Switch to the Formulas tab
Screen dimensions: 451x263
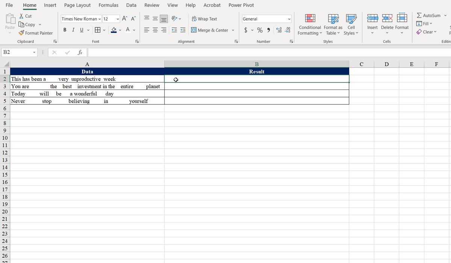(108, 5)
